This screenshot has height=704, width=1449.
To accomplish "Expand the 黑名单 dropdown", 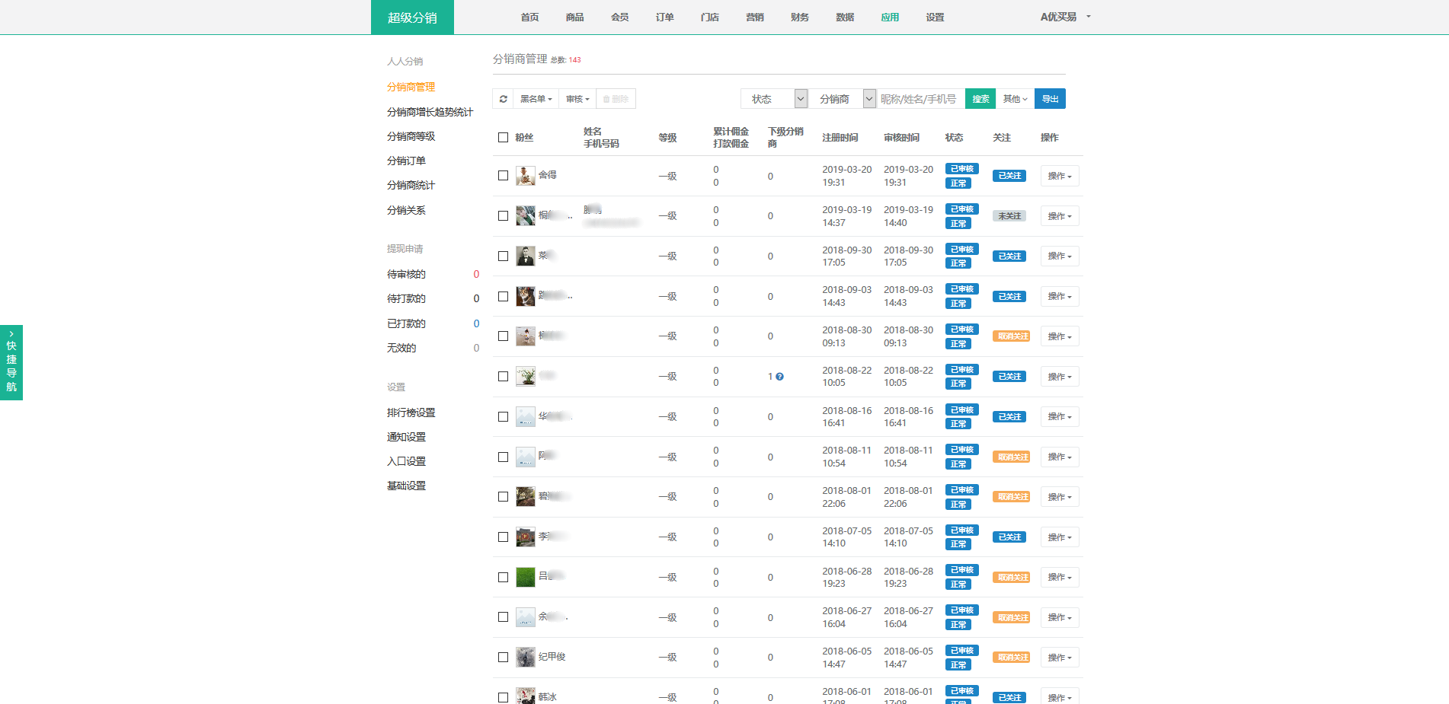I will pyautogui.click(x=536, y=99).
